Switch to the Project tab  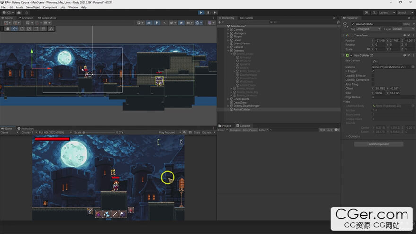tap(225, 126)
